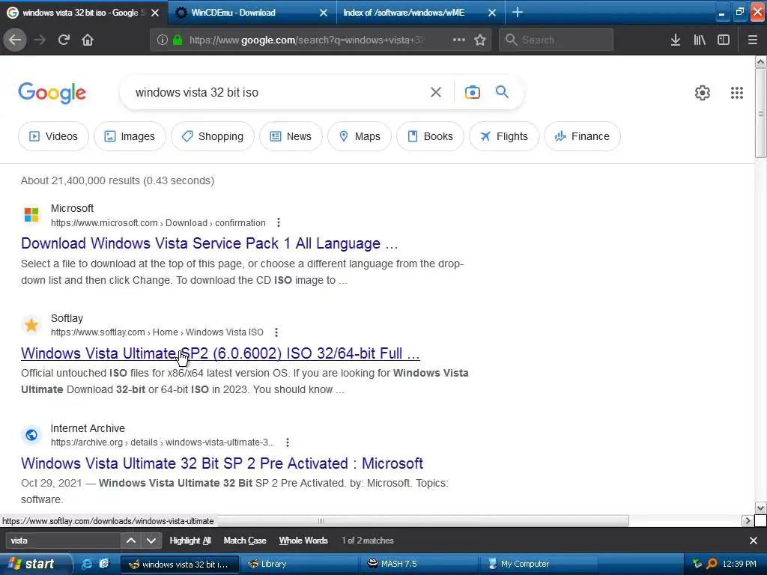Filter results by Videos

pos(53,136)
